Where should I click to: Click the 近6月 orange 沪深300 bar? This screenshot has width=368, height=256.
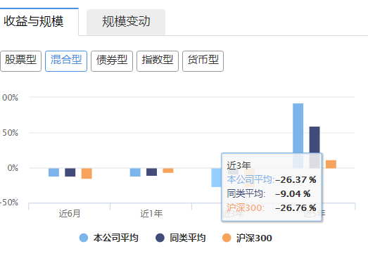point(87,174)
